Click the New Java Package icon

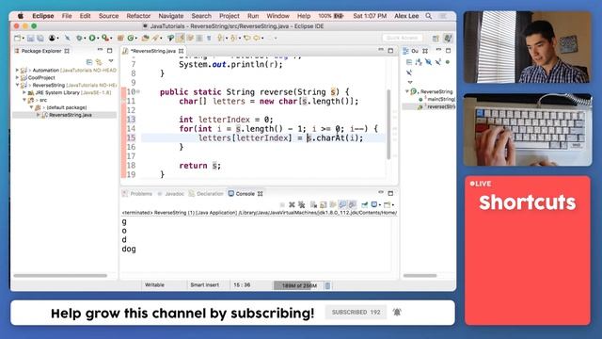coord(120,38)
